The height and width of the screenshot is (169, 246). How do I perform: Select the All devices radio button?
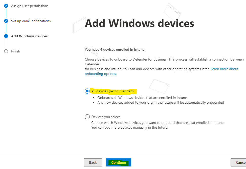click(x=87, y=91)
